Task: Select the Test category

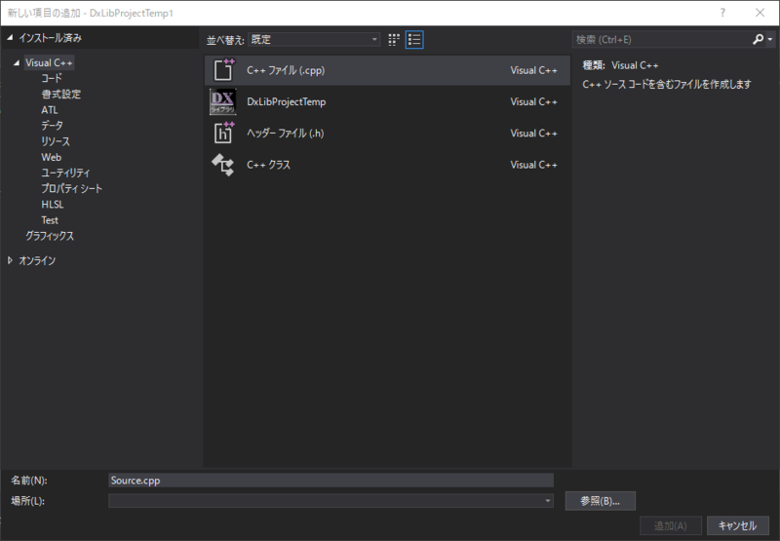Action: [50, 220]
